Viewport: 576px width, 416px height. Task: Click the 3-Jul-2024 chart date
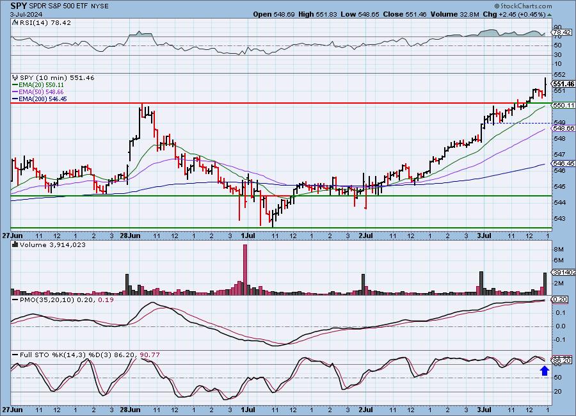click(26, 14)
